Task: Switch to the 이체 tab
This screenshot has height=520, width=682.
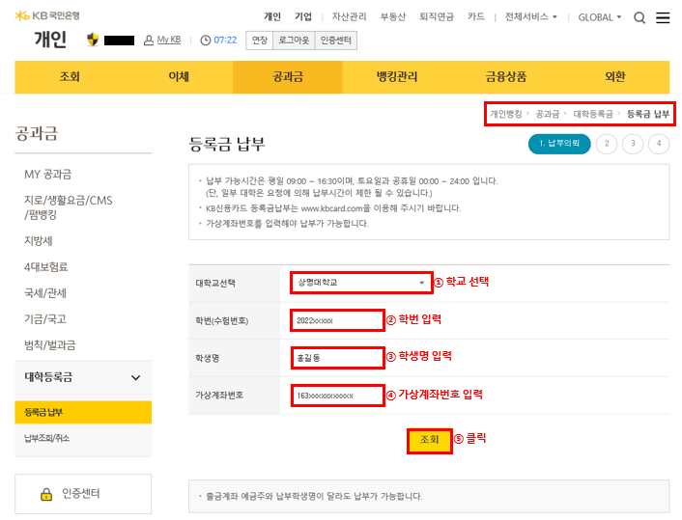Action: pos(179,77)
